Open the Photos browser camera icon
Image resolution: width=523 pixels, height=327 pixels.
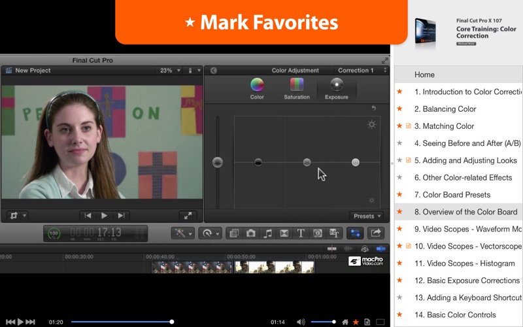(251, 233)
